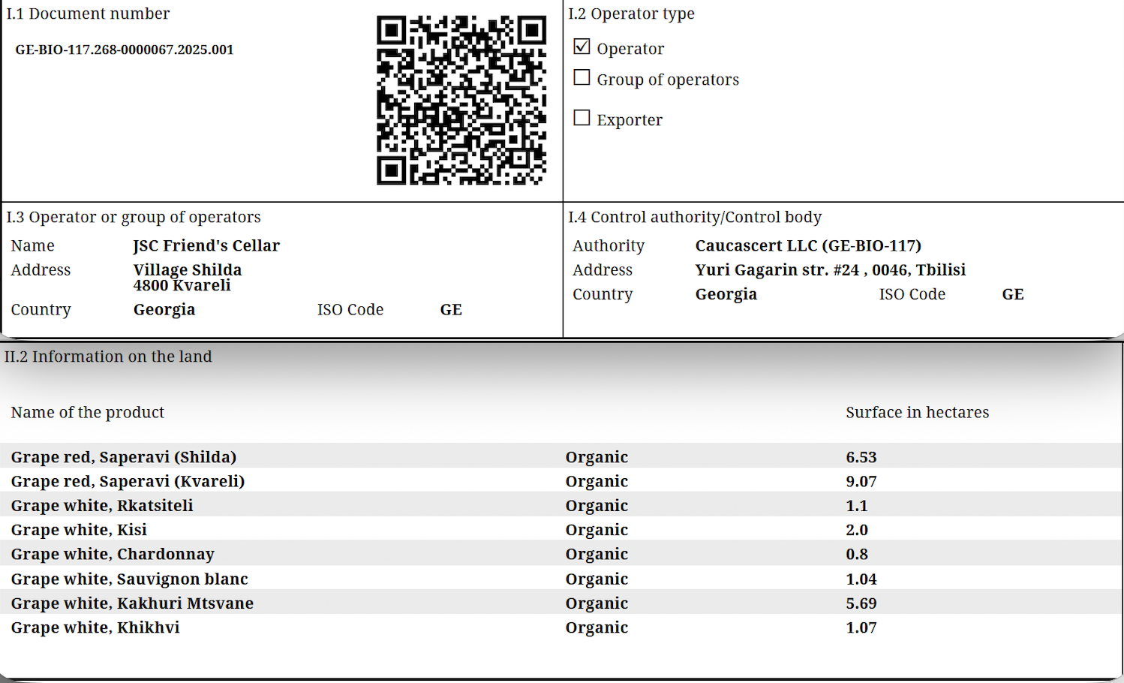Viewport: 1124px width, 683px height.
Task: Click the Surface in hectares column header
Action: point(917,412)
